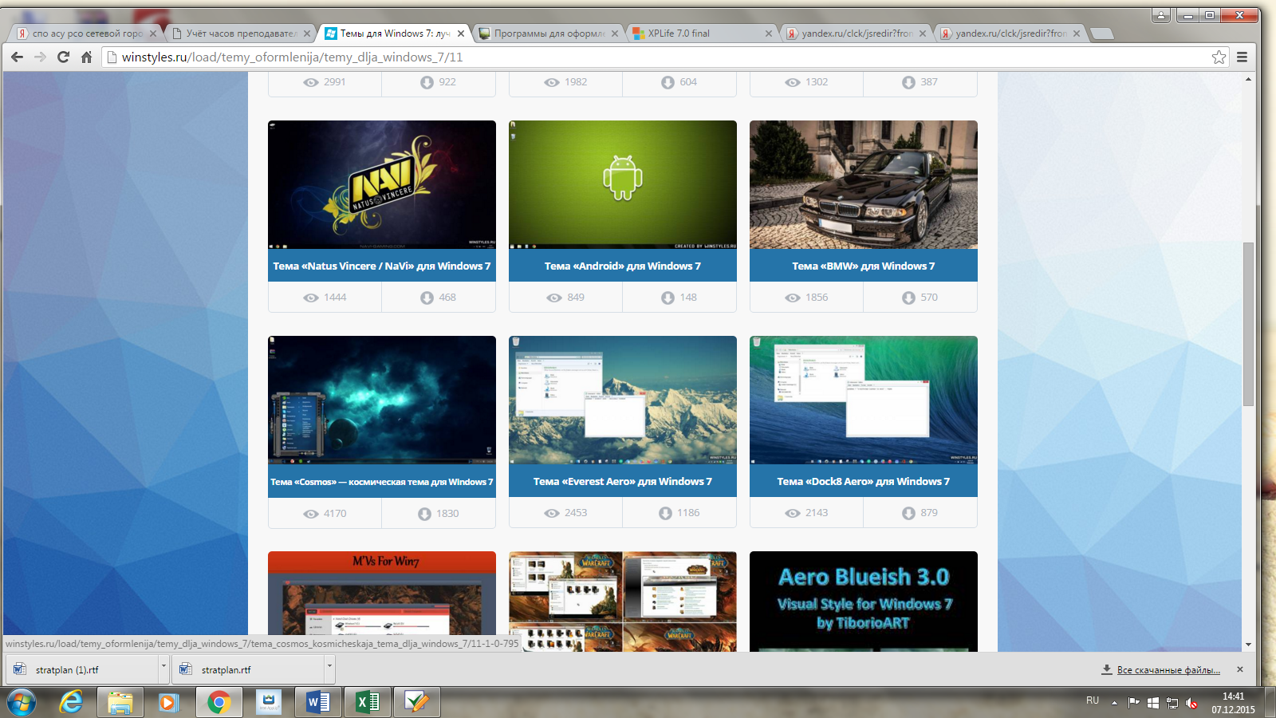This screenshot has height=718, width=1276.
Task: Click the views eye icon showing 4170
Action: pos(311,514)
